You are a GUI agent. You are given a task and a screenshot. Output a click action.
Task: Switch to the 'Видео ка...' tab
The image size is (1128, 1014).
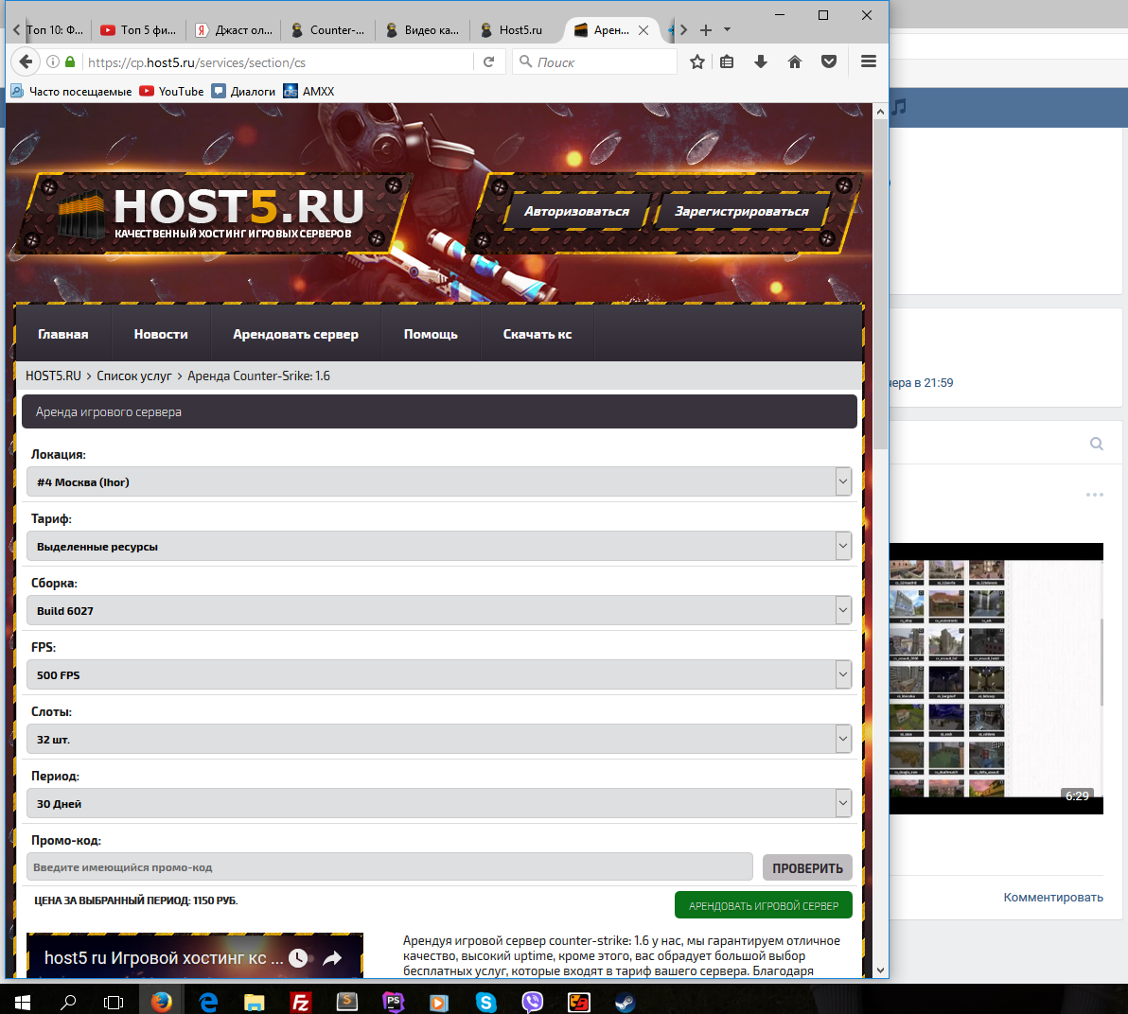click(x=423, y=30)
